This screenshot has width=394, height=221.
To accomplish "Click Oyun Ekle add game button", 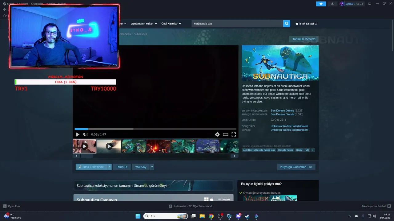I will click(11, 206).
